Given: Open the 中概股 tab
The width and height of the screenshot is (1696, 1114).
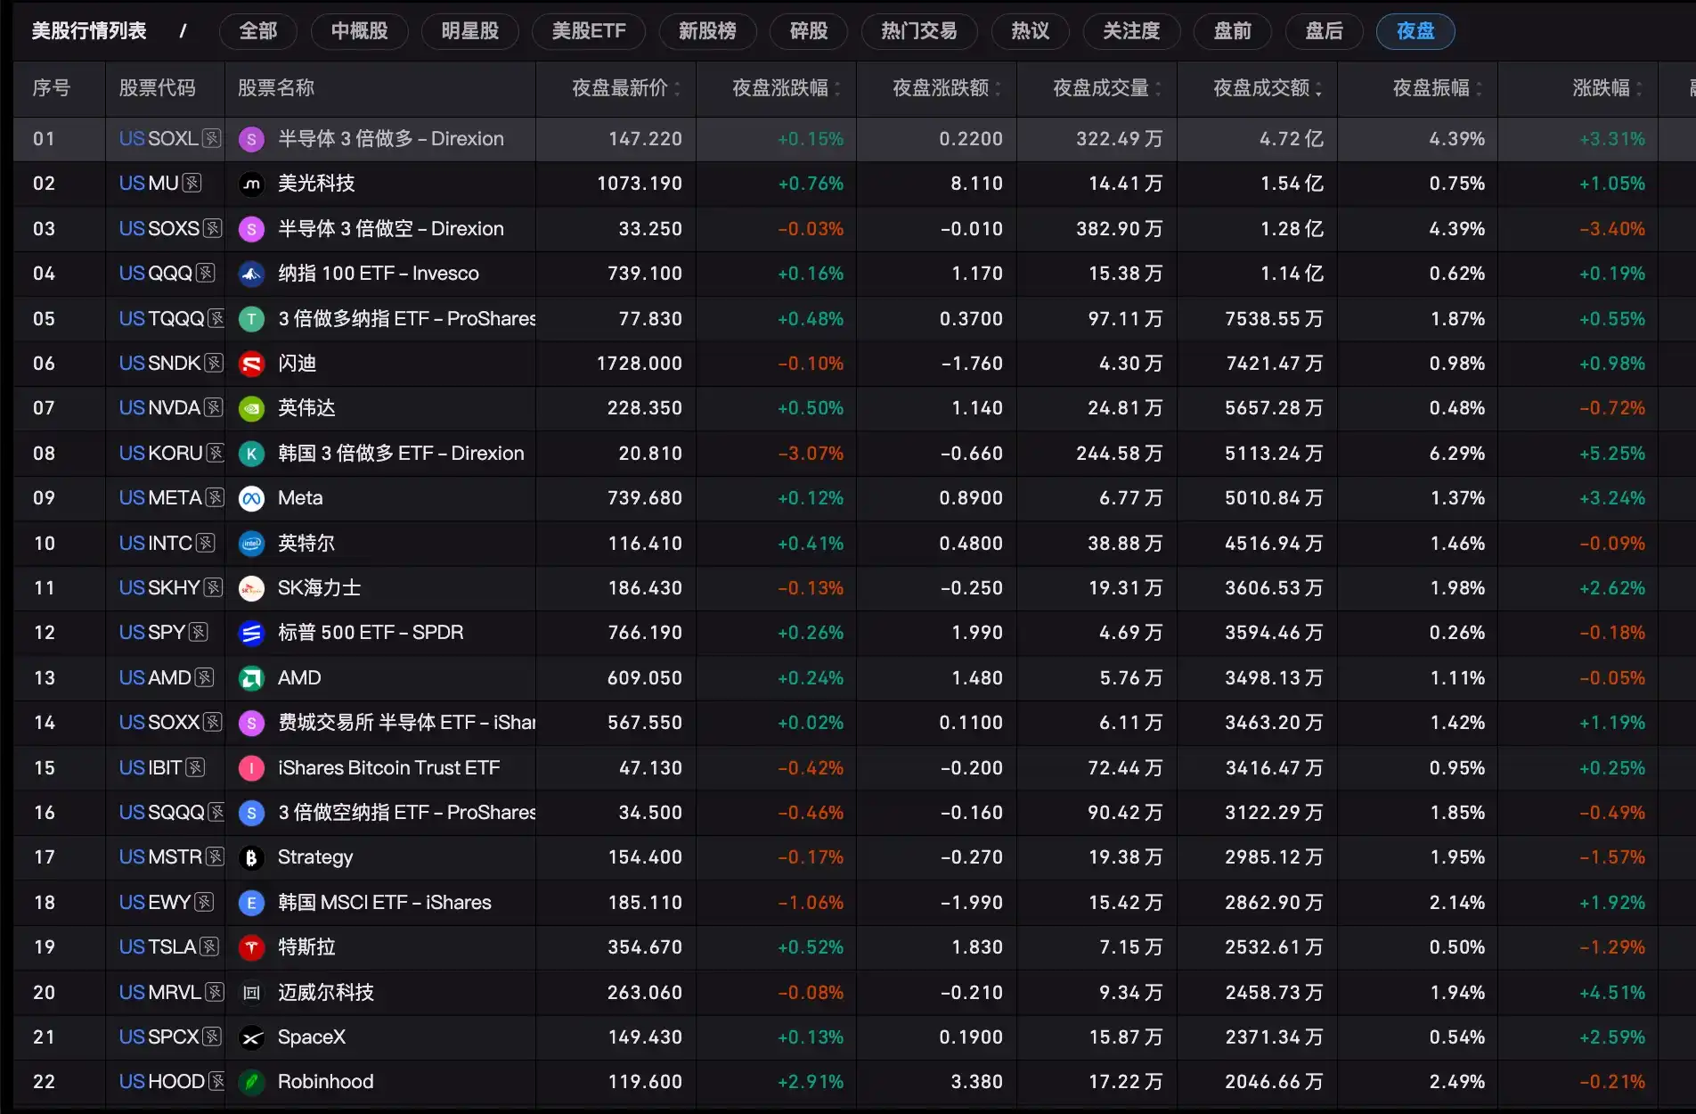Looking at the screenshot, I should point(360,31).
